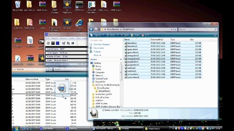234x131 pixels.
Task: Click the last CamStudio toolbar icon
Action: tap(73, 43)
